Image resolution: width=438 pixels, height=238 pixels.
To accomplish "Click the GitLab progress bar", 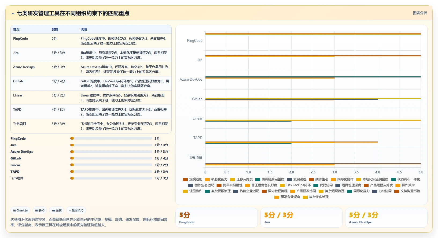I will point(111,158).
